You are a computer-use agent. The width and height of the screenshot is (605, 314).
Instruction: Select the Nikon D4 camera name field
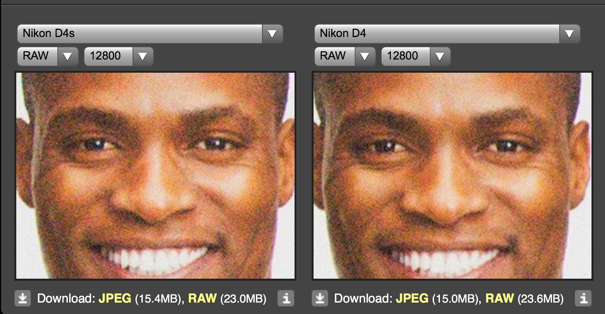[x=437, y=34]
